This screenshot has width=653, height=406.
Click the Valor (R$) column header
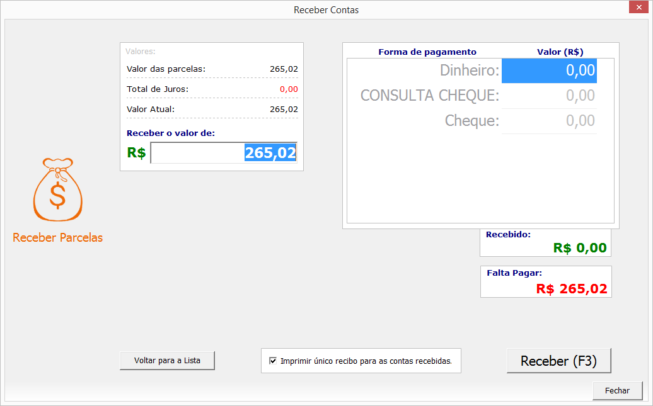(560, 52)
